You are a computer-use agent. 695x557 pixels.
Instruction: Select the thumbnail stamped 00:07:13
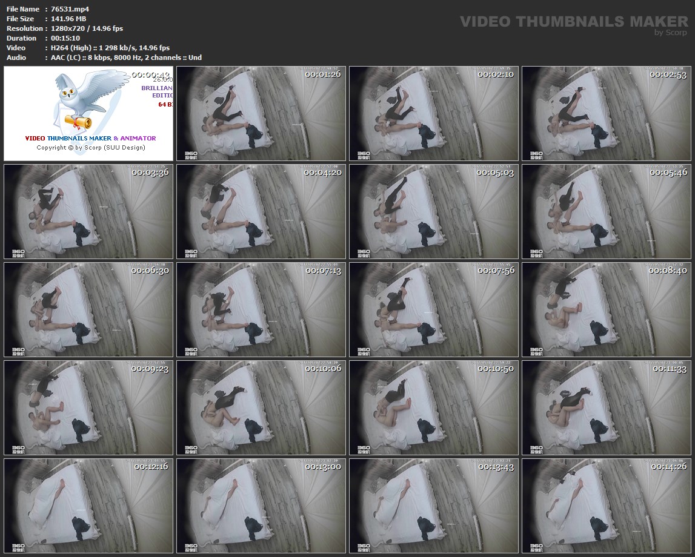tap(261, 309)
